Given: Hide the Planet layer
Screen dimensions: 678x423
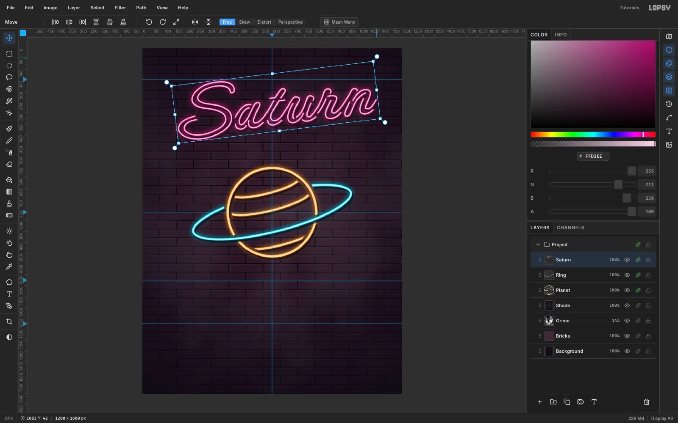Looking at the screenshot, I should tap(627, 290).
